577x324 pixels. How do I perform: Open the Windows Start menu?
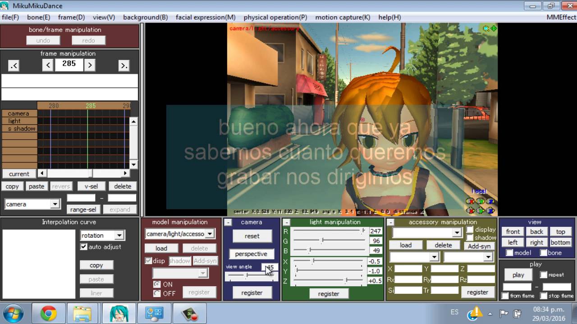click(x=14, y=313)
